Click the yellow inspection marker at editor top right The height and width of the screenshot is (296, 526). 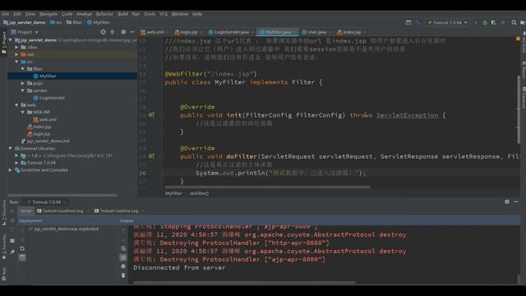[x=518, y=39]
